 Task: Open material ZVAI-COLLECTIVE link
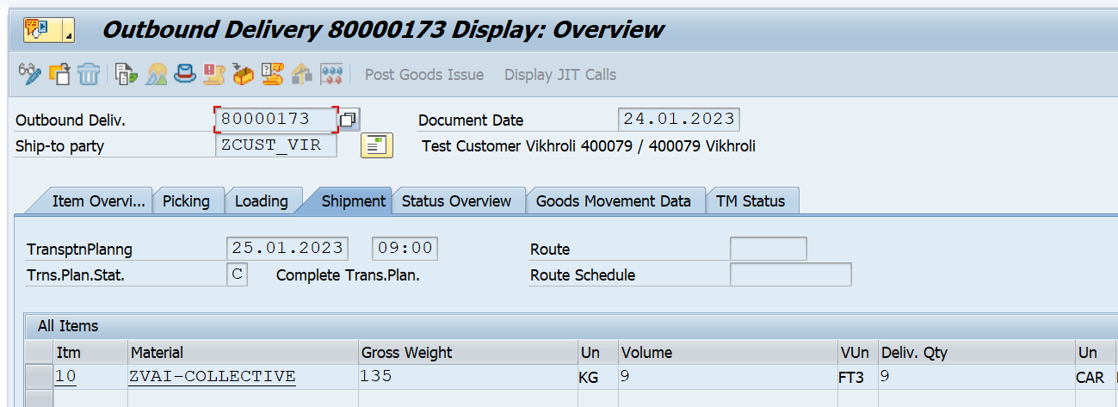(x=213, y=377)
